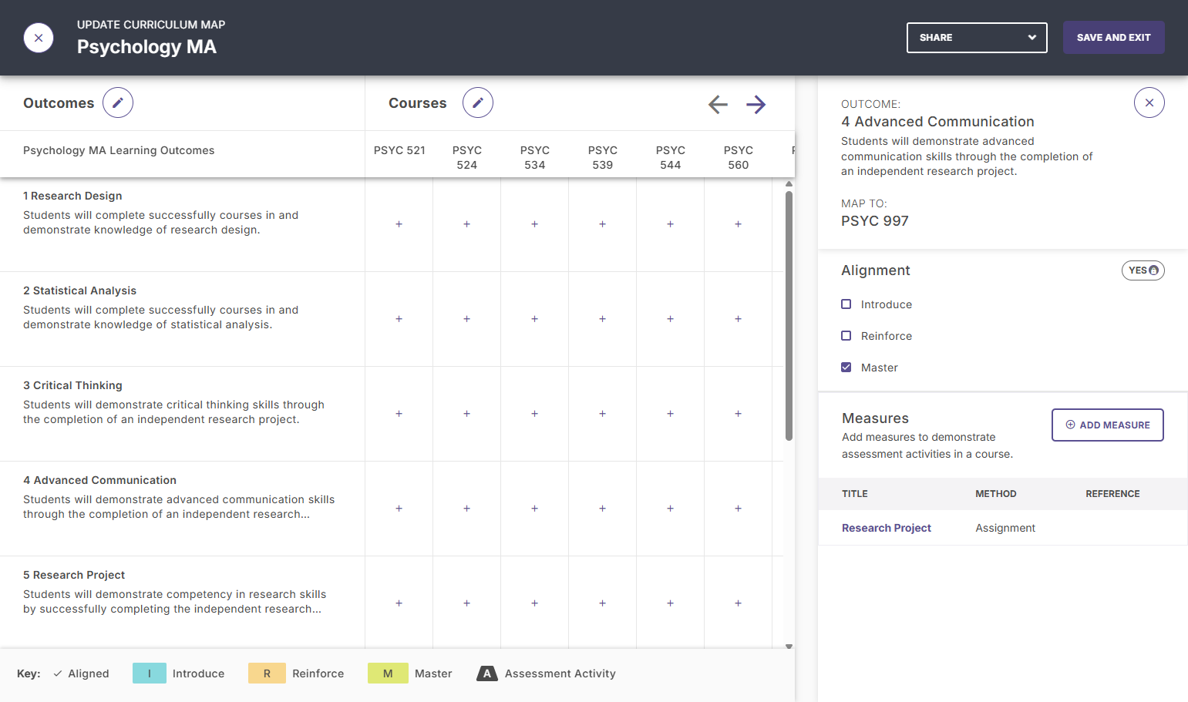Click the METHOD column header in Measures
The width and height of the screenshot is (1188, 702).
tap(996, 494)
